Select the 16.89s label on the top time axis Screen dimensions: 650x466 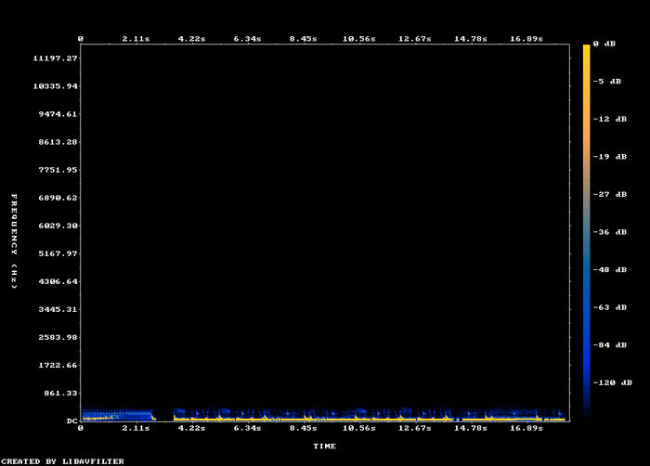click(526, 39)
